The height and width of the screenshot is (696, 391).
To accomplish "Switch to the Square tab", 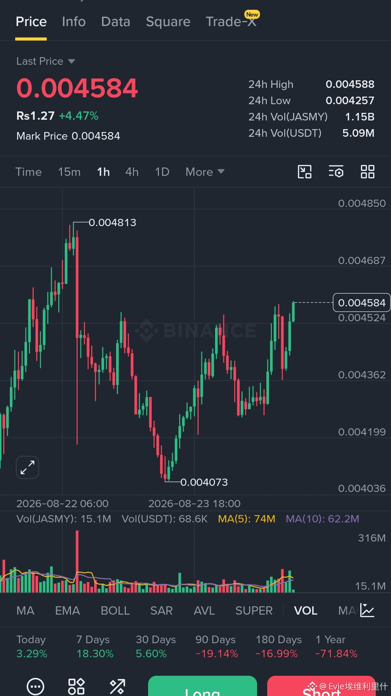I will point(168,22).
